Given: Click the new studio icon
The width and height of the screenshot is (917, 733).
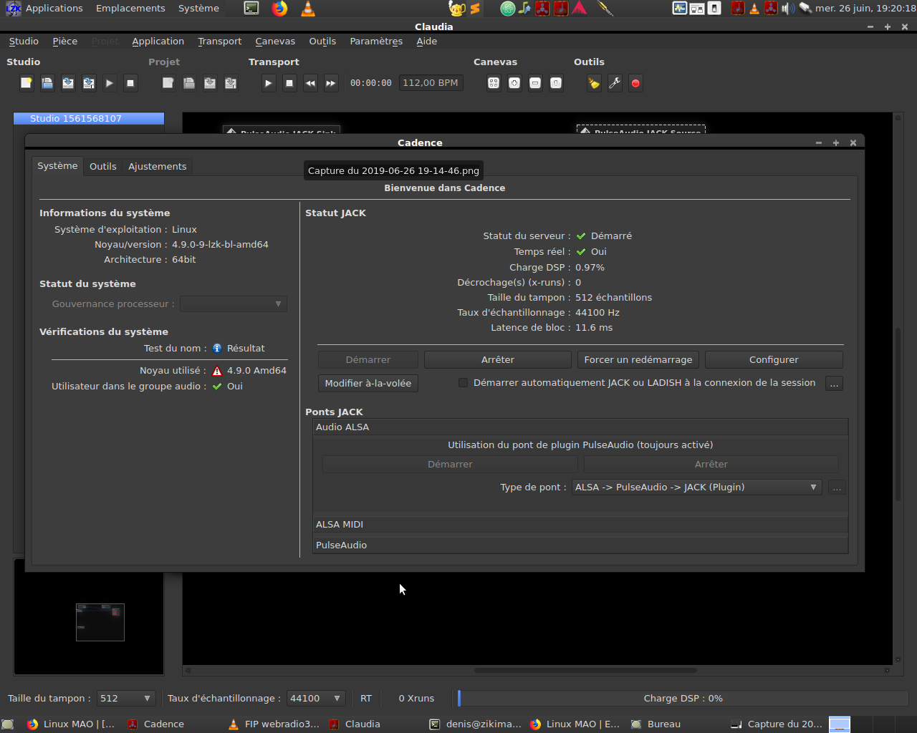Looking at the screenshot, I should [x=27, y=83].
